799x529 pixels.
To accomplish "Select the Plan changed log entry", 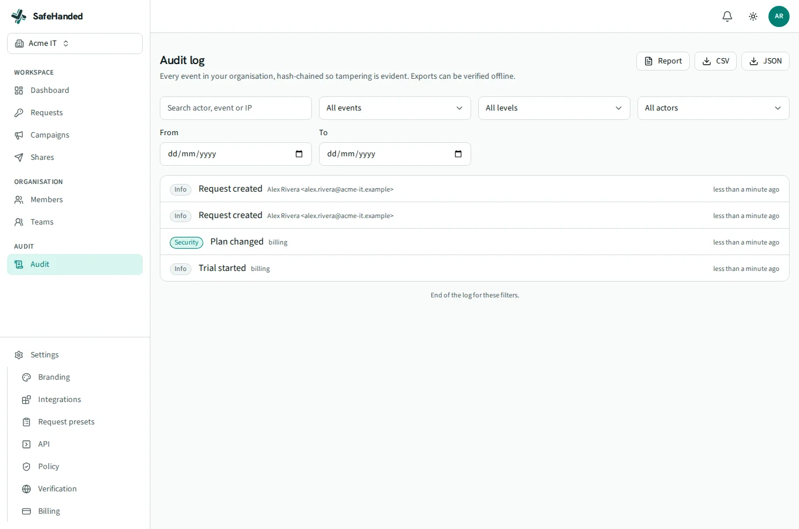I will (x=475, y=242).
